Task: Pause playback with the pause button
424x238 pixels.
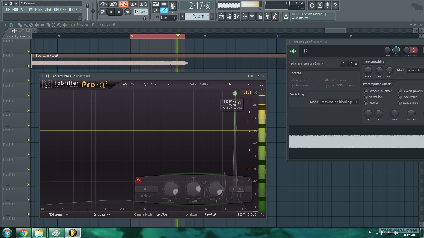Action: tap(111, 12)
